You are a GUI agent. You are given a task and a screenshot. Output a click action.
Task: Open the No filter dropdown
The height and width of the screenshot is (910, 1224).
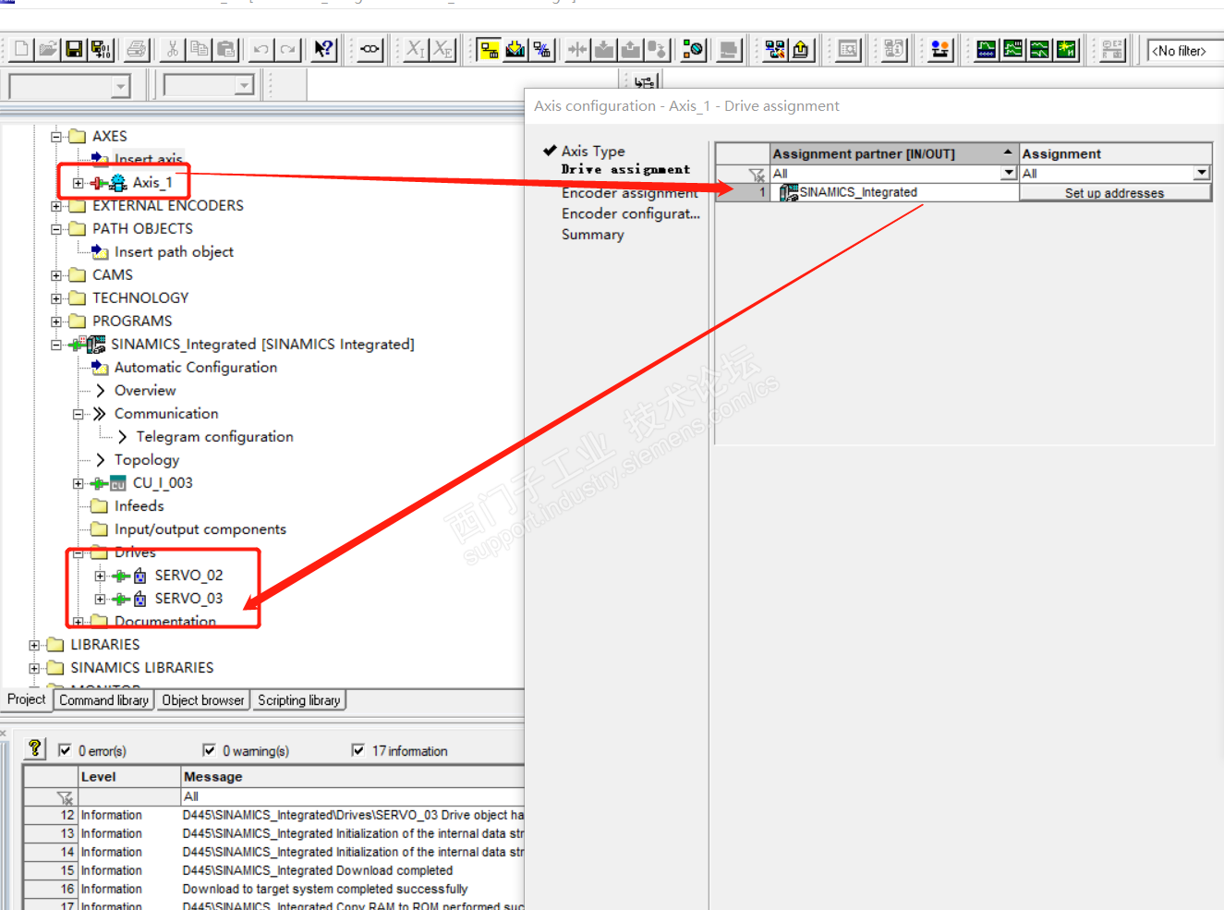point(1185,51)
